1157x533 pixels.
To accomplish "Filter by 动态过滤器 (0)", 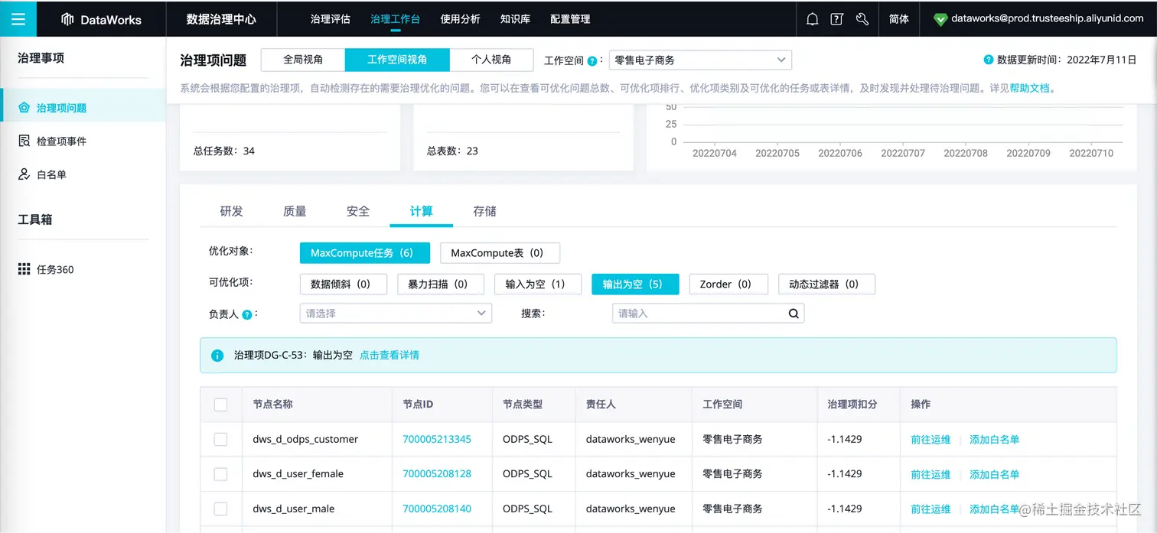I will [826, 284].
